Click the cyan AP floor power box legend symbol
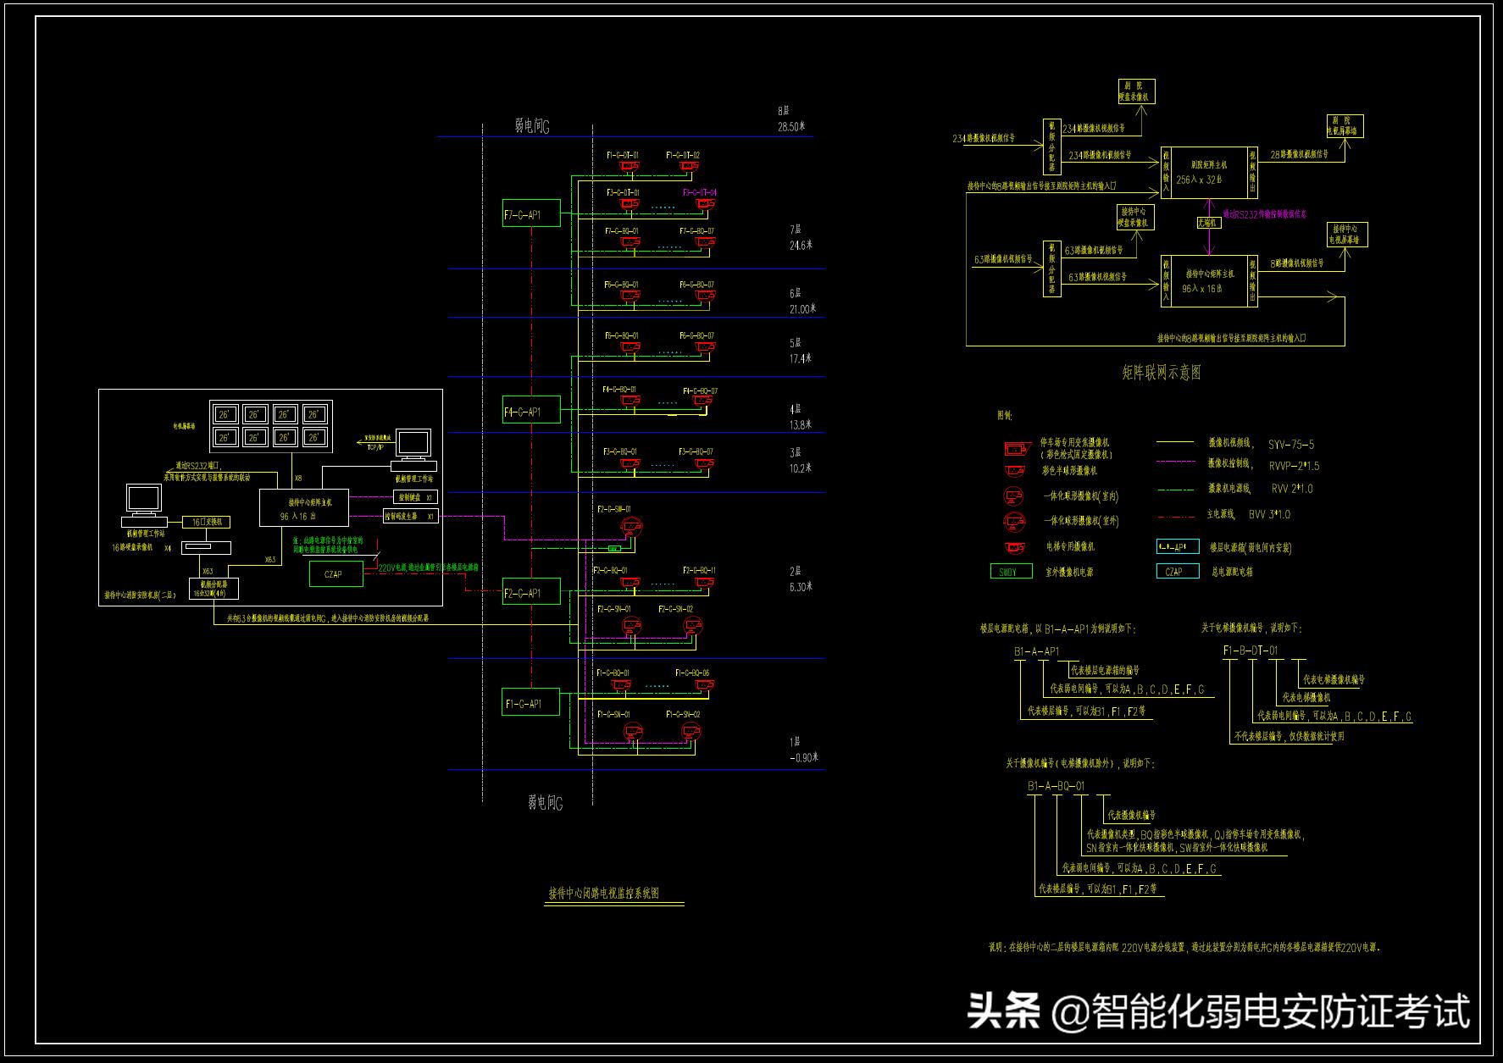This screenshot has height=1063, width=1503. [1179, 547]
